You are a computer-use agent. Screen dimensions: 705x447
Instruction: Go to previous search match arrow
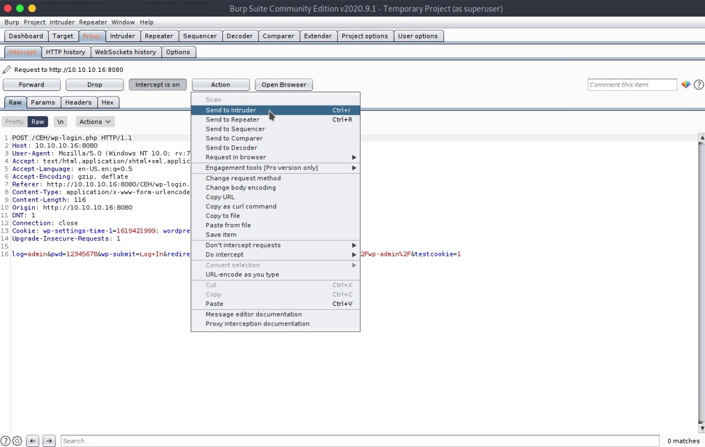coord(33,441)
